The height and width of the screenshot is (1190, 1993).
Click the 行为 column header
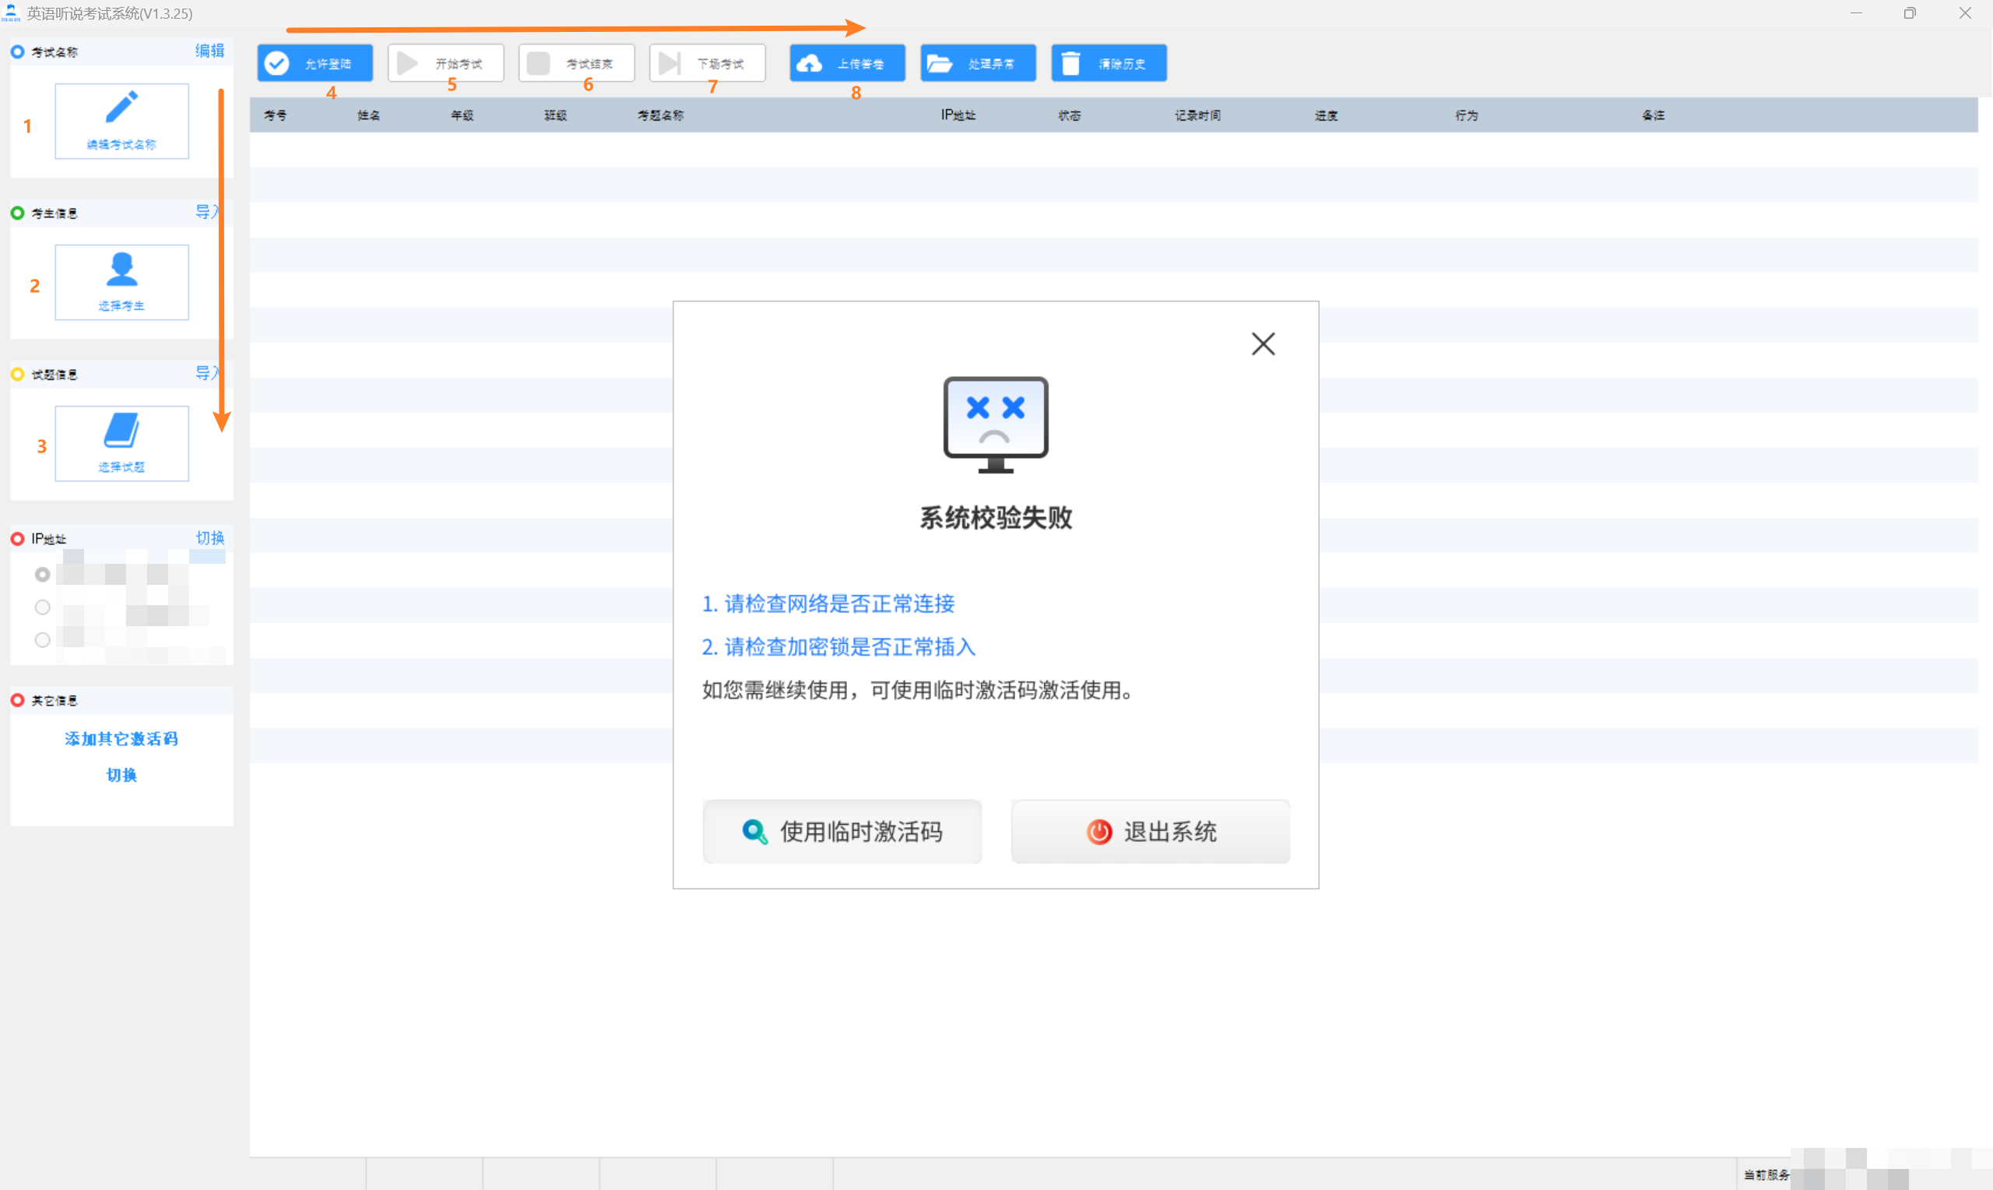1467,115
